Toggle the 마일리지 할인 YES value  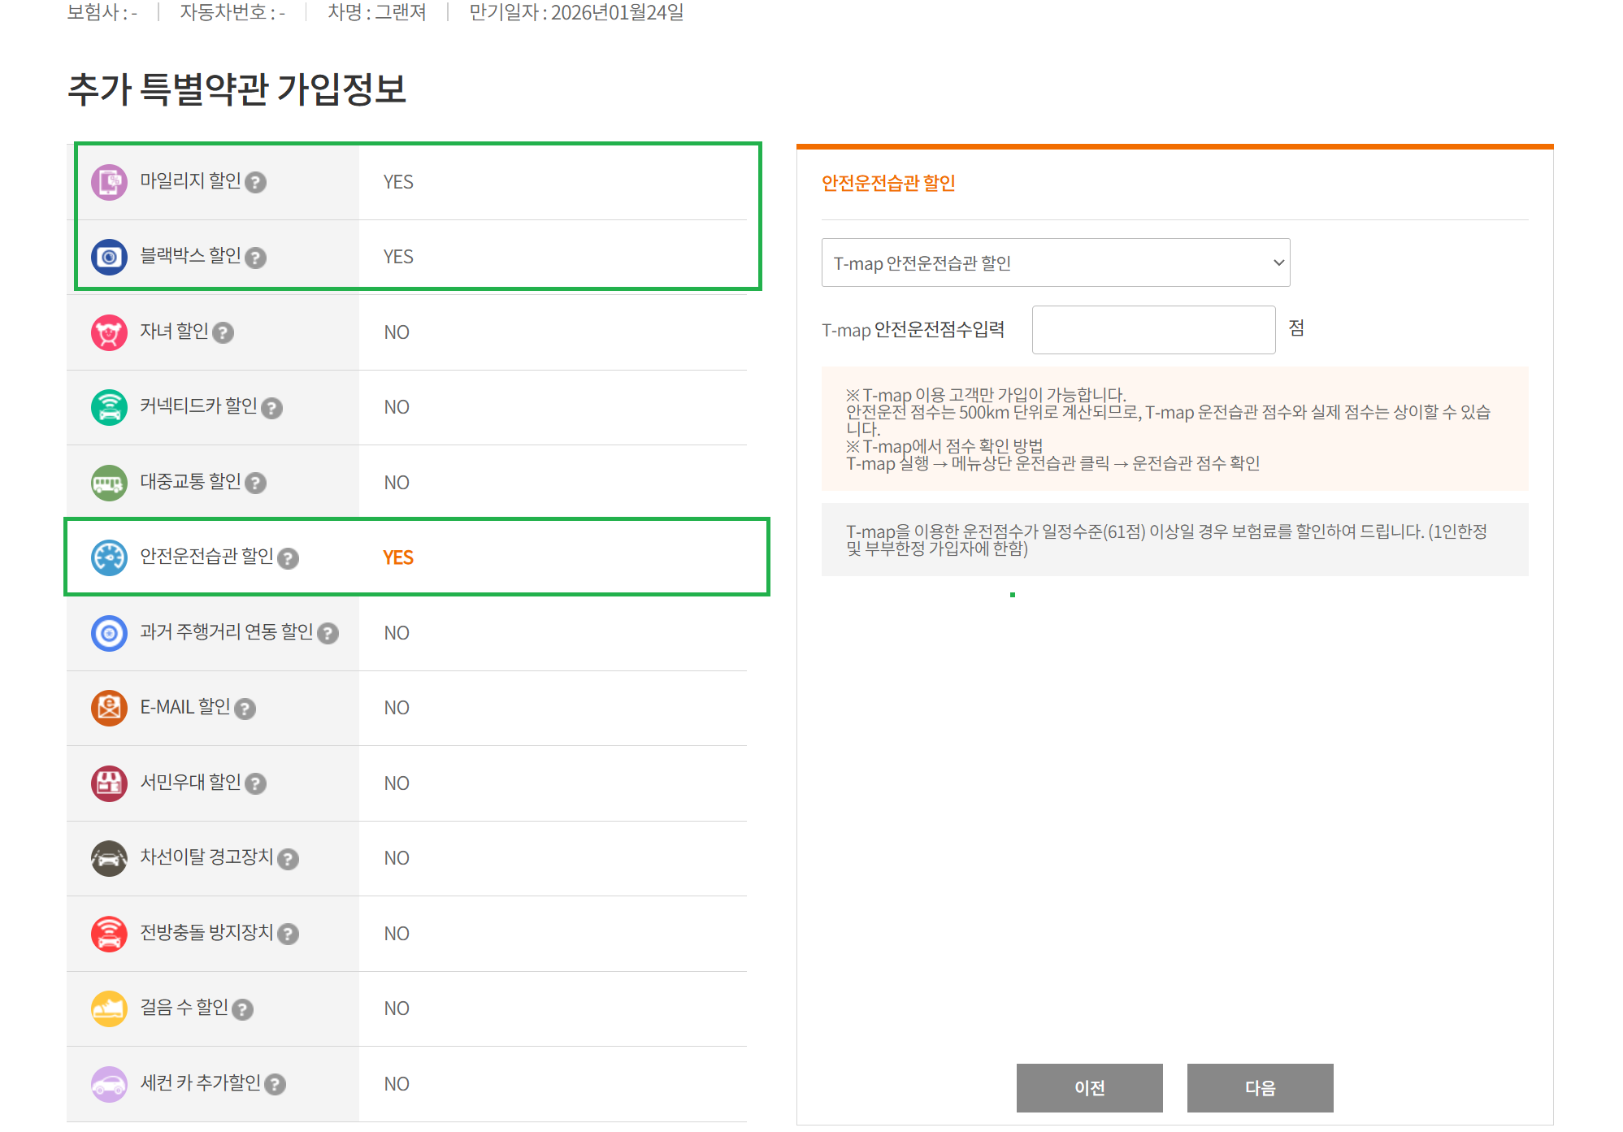(397, 182)
